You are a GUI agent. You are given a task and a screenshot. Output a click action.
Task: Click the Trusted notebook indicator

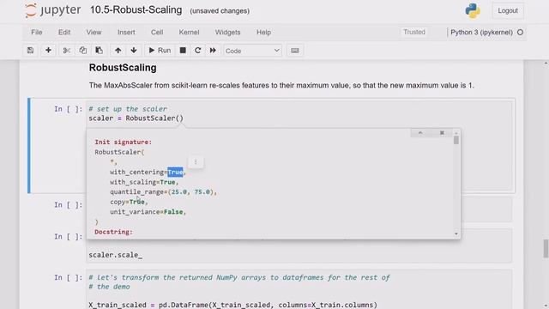pos(414,32)
